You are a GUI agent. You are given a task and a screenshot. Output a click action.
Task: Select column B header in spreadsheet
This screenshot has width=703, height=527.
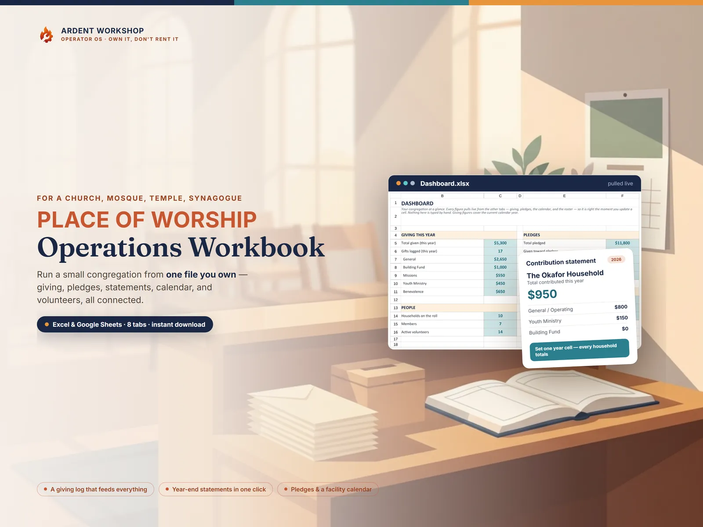[442, 196]
